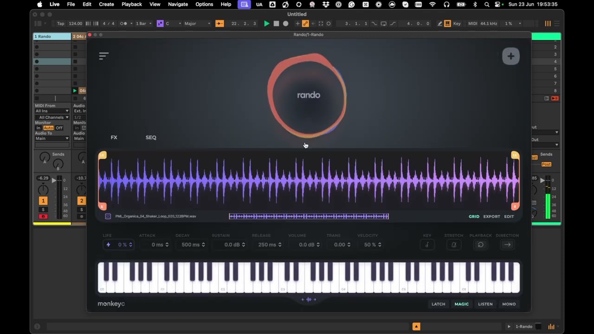Solo track 1 with S button
The height and width of the screenshot is (334, 594).
(43, 210)
